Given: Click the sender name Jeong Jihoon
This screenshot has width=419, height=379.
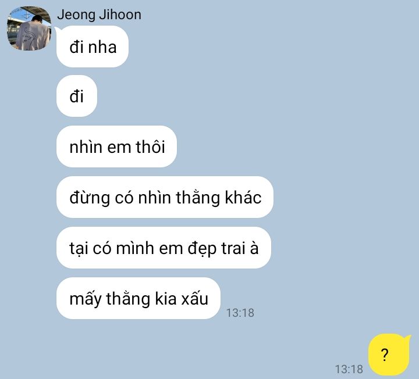Looking at the screenshot, I should [99, 15].
